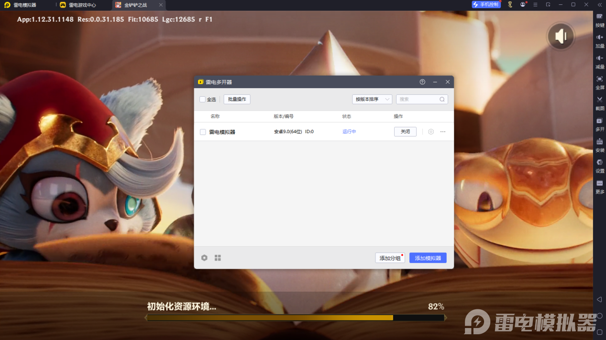
Task: Open multi-opener settings gear at bottom
Action: (204, 258)
